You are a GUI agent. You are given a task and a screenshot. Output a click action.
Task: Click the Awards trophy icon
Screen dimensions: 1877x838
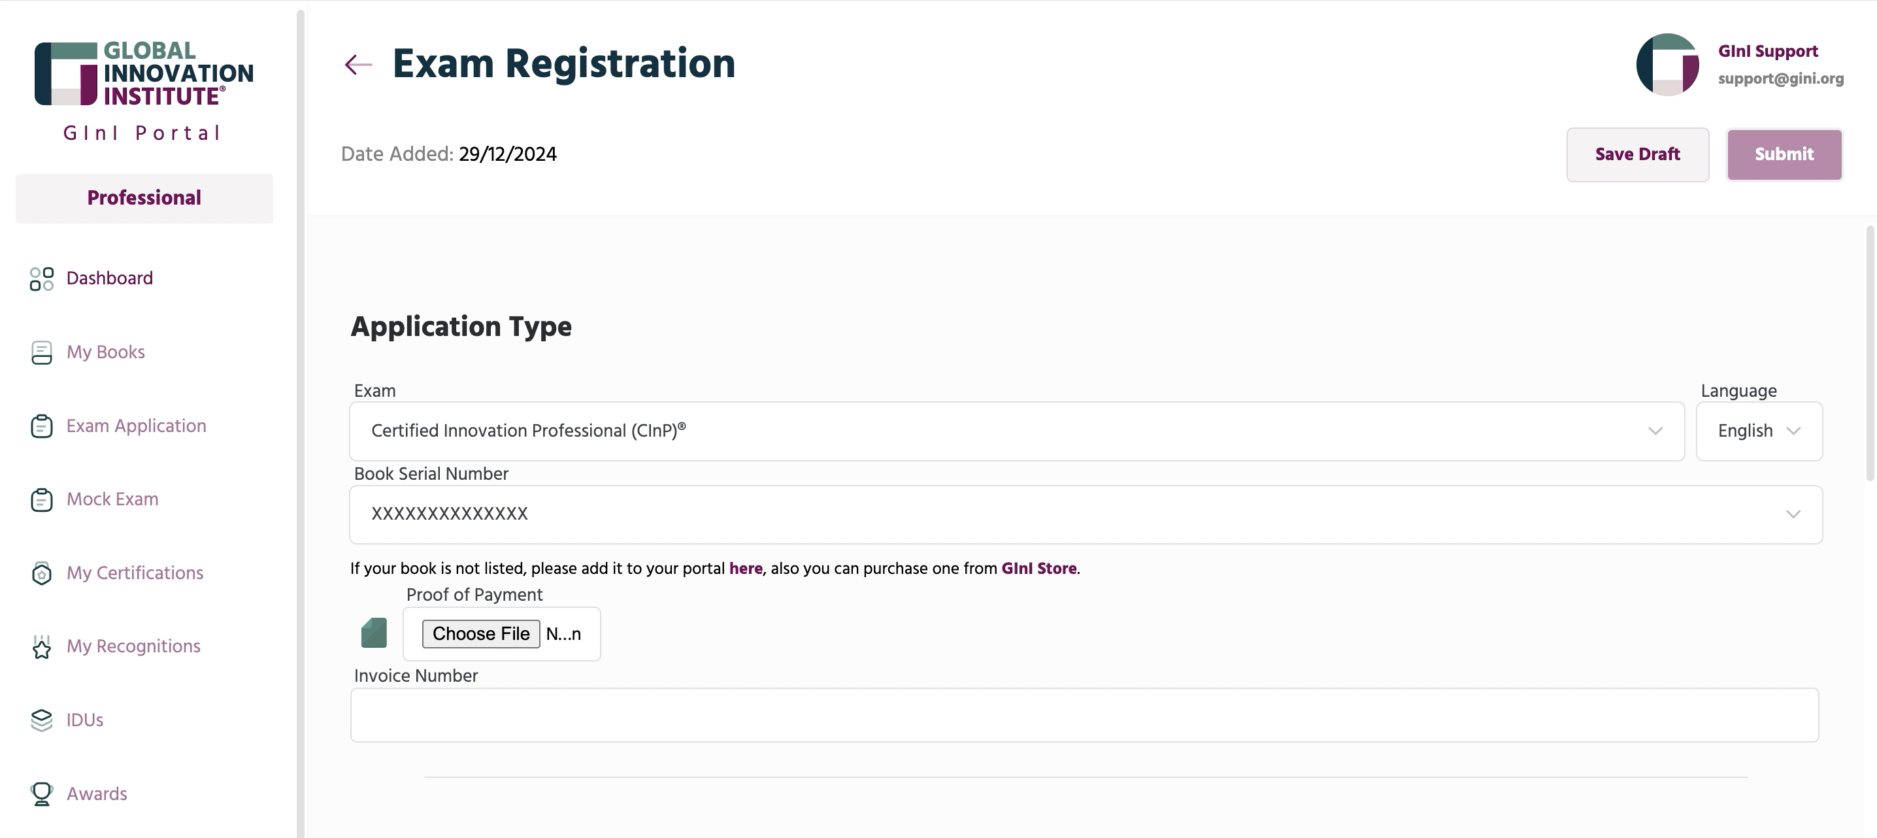click(42, 794)
